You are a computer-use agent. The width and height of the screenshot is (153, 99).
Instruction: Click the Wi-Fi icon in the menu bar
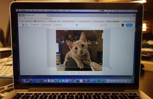pyautogui.click(x=108, y=11)
